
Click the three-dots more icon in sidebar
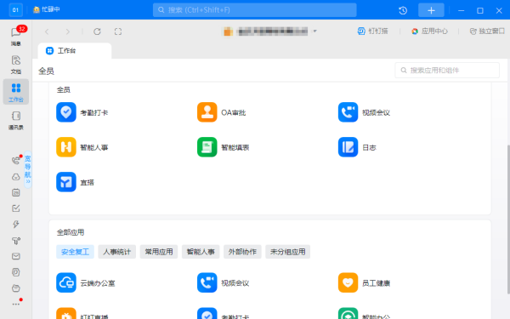tap(16, 304)
